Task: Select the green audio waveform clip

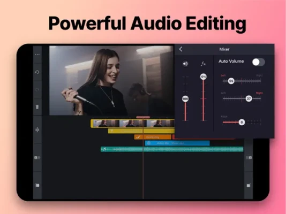Action: pyautogui.click(x=172, y=149)
